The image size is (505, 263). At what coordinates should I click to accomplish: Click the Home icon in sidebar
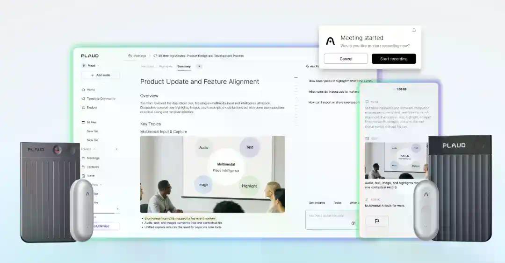[83, 90]
